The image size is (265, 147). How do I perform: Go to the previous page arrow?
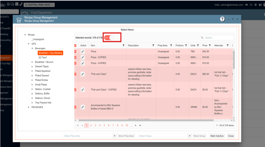(82, 125)
